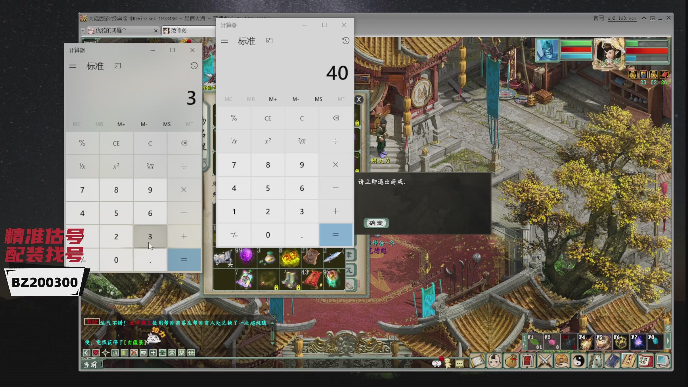Expand the skill bar right arrow
Screen dimensions: 688x387
tap(668, 341)
